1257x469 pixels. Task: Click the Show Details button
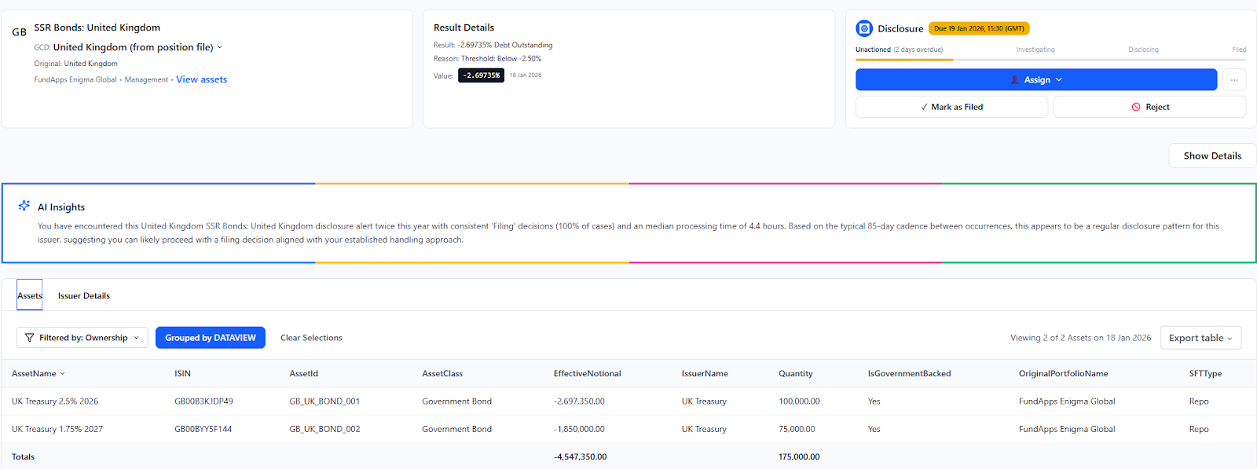(1211, 156)
